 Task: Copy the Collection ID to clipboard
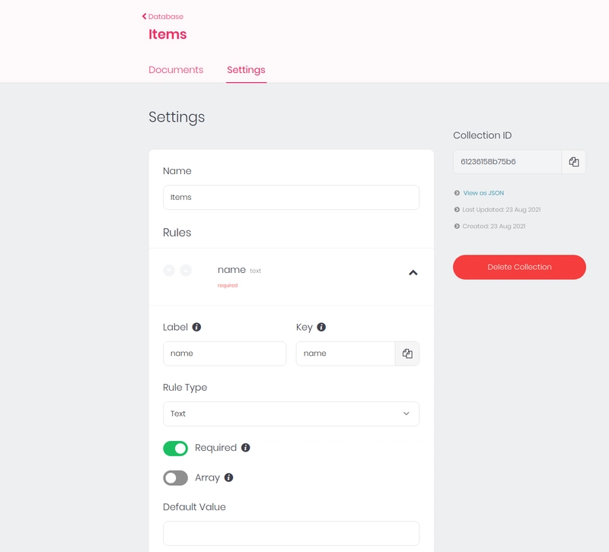pos(574,162)
